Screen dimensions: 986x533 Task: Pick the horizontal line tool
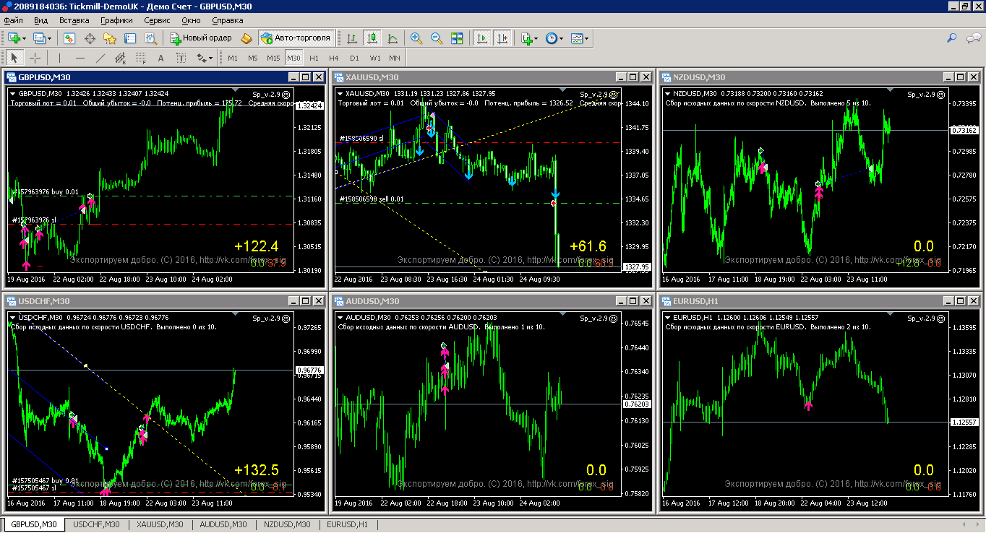tap(80, 58)
